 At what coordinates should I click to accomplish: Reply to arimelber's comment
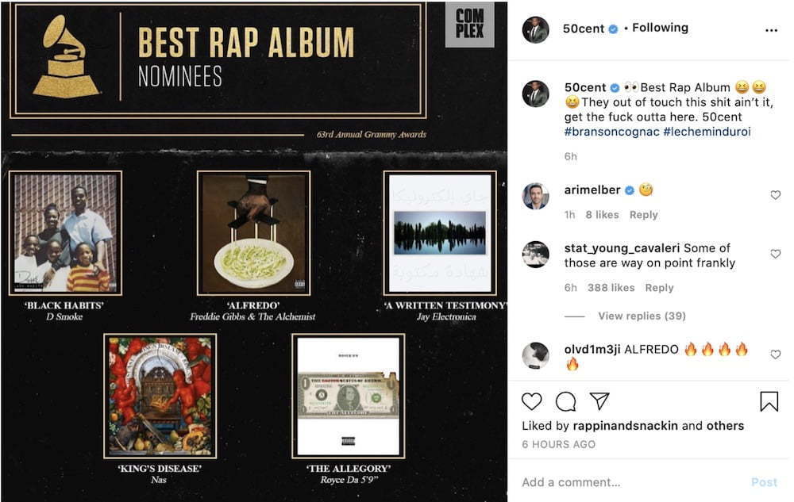pos(644,215)
